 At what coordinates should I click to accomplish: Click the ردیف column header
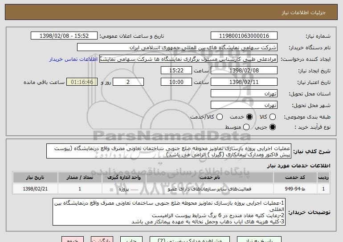click(x=323, y=178)
